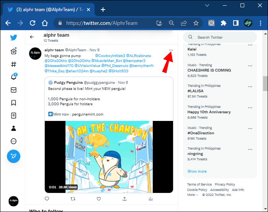The image size is (268, 212).
Task: Open Notifications bell icon
Action: [14, 77]
